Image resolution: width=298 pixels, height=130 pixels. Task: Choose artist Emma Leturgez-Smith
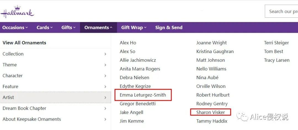(x=143, y=95)
